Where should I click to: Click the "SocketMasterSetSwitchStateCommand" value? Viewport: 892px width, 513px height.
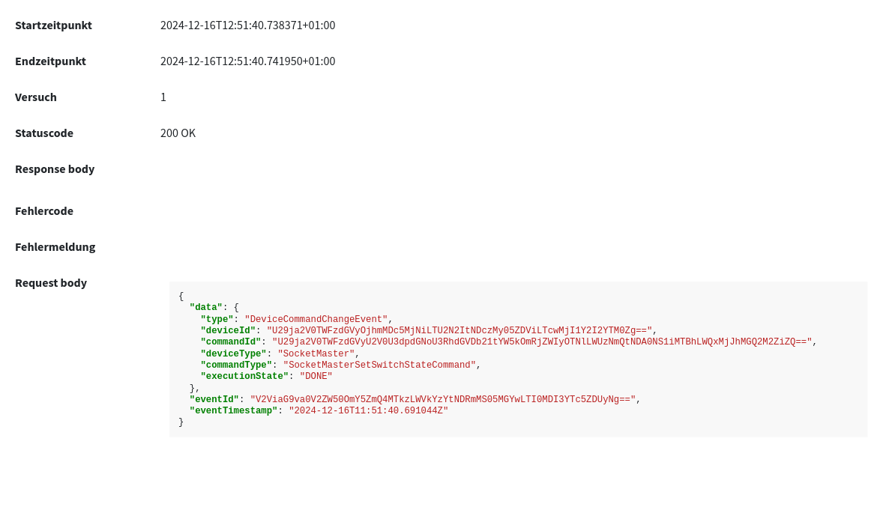point(379,365)
